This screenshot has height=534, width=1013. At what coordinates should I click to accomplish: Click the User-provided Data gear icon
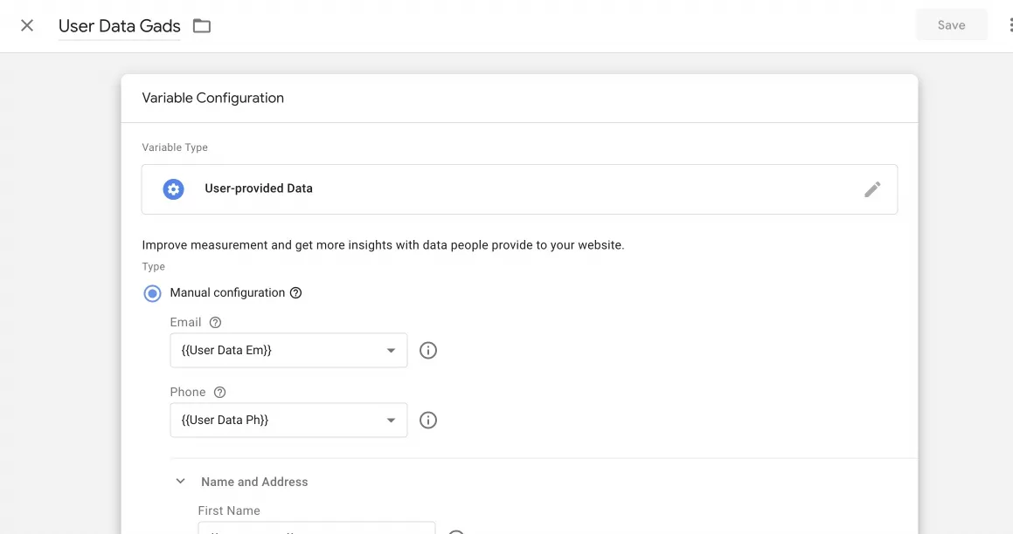pyautogui.click(x=173, y=189)
